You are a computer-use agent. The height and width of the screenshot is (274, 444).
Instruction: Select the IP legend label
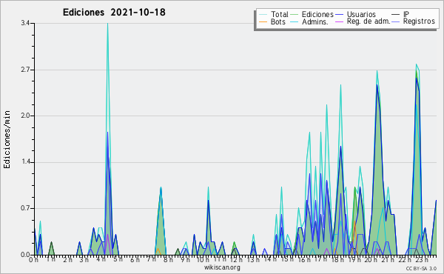[406, 14]
